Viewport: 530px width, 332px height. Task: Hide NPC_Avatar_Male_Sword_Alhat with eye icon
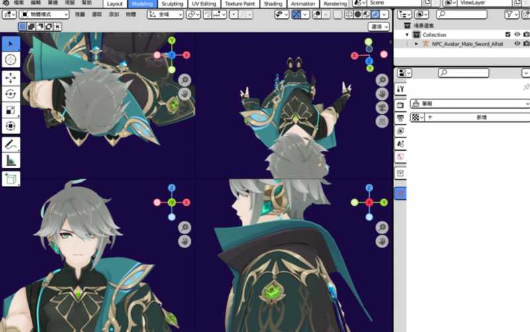click(x=517, y=44)
